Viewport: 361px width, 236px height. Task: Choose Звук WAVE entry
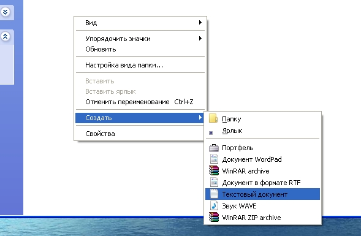coord(262,206)
